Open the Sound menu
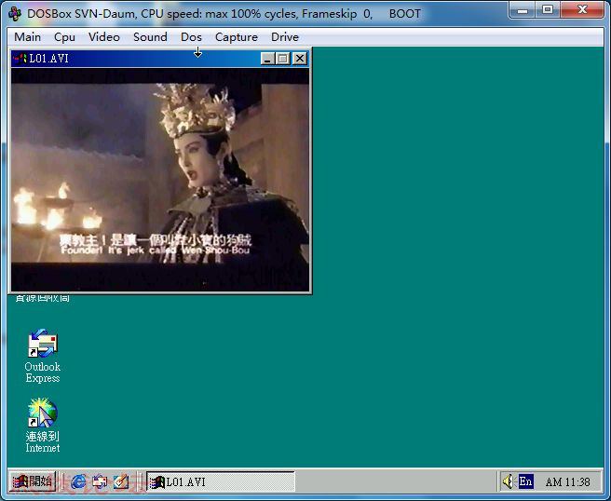 click(150, 37)
